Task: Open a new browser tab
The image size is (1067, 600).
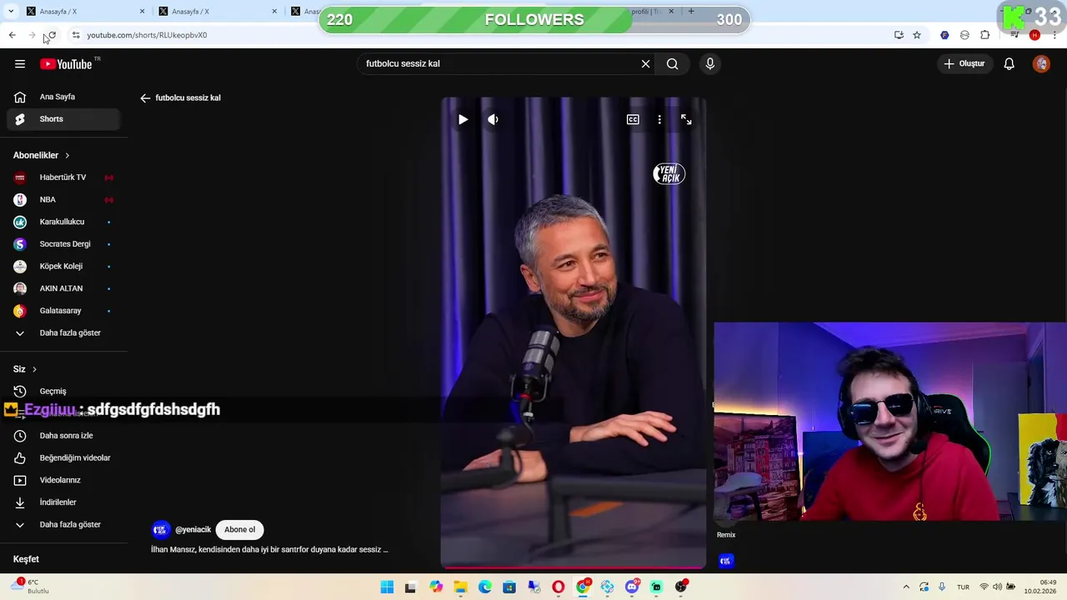Action: pyautogui.click(x=691, y=12)
